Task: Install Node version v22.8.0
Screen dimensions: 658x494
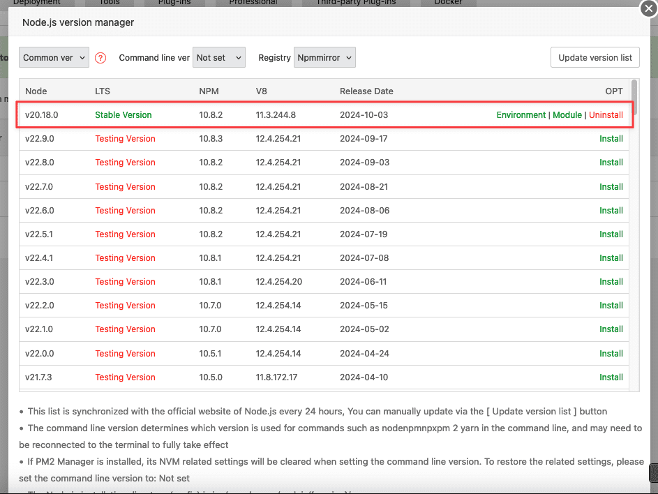Action: coord(611,163)
